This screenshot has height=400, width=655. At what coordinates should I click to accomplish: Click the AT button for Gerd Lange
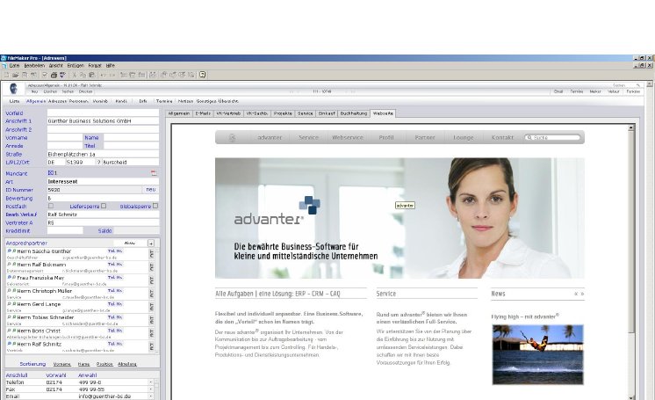pos(151,307)
